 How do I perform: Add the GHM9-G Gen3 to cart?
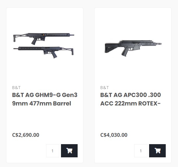(69, 151)
